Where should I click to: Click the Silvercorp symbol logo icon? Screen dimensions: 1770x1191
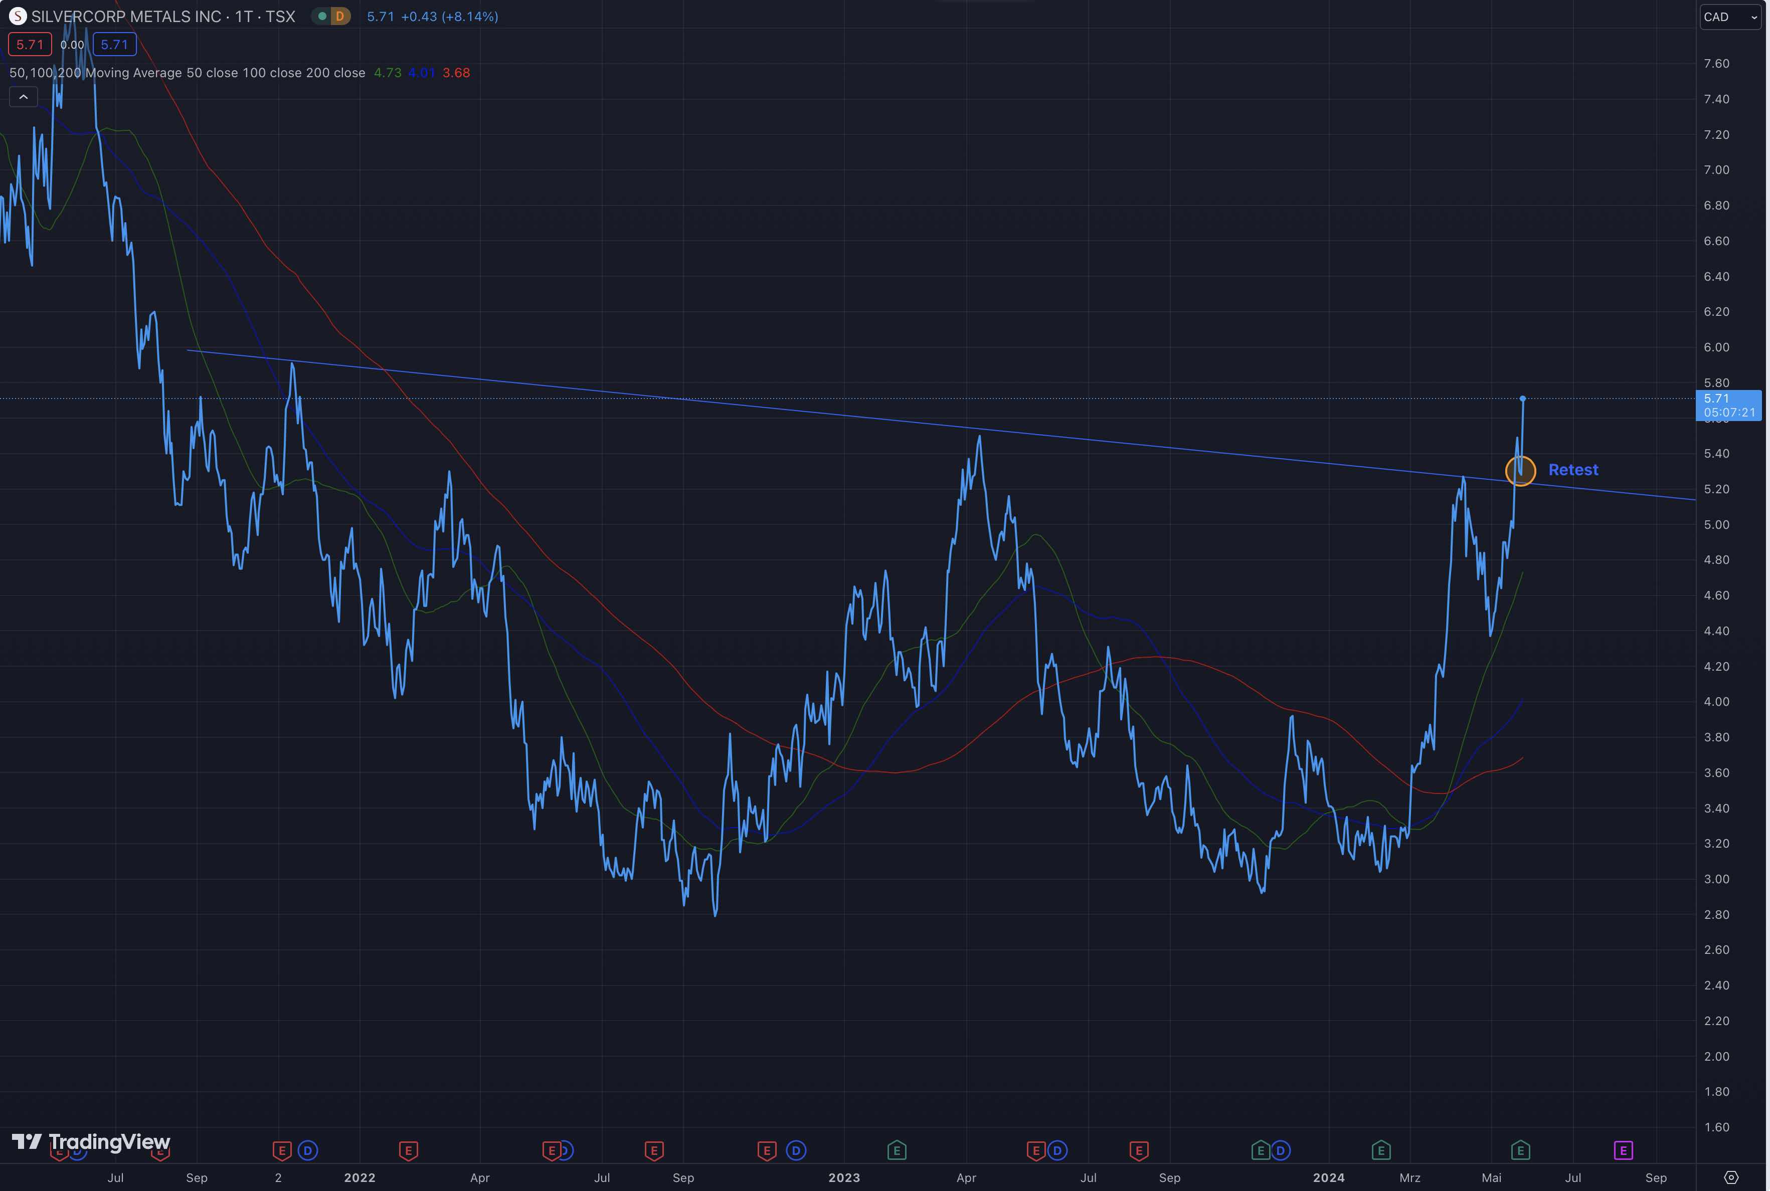(x=18, y=16)
